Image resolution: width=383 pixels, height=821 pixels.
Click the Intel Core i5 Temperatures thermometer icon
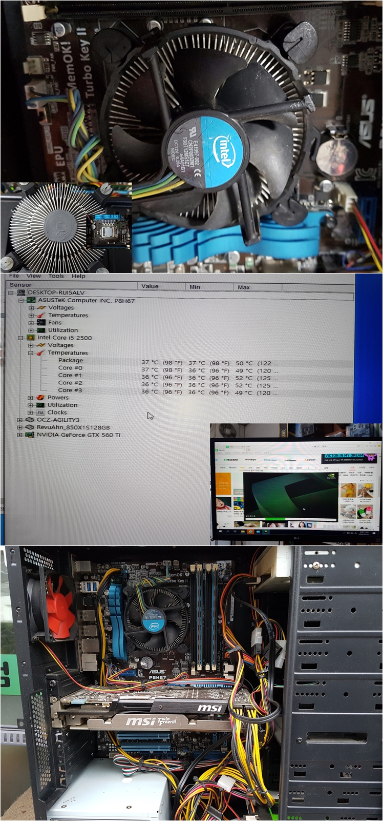pos(41,353)
